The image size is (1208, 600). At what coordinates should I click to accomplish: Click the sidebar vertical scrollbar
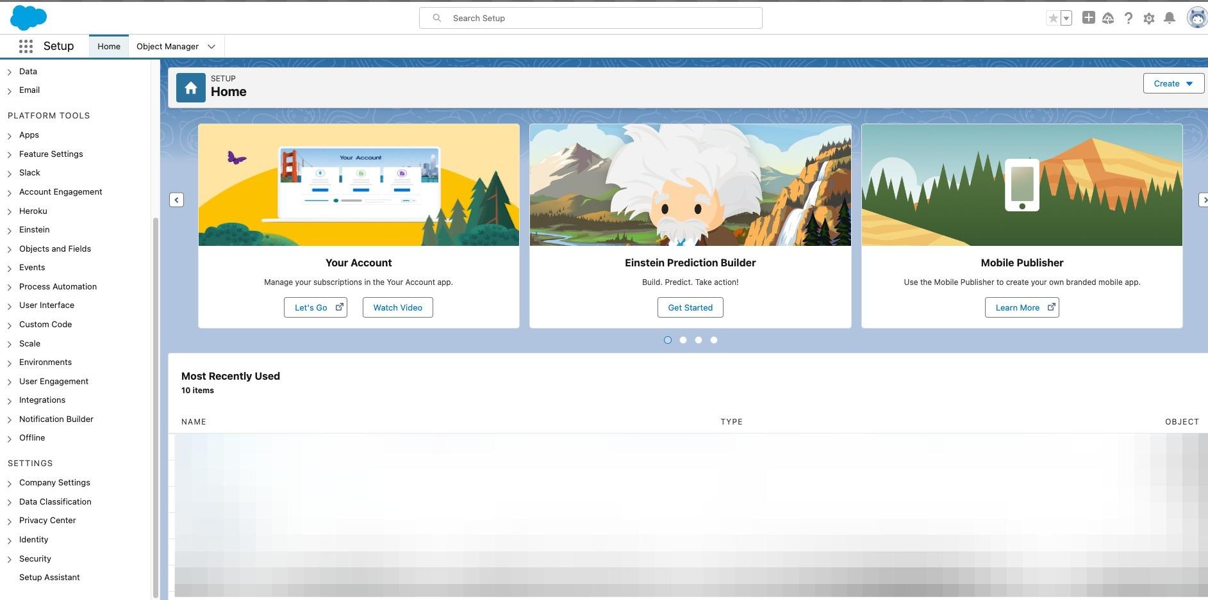click(x=155, y=407)
